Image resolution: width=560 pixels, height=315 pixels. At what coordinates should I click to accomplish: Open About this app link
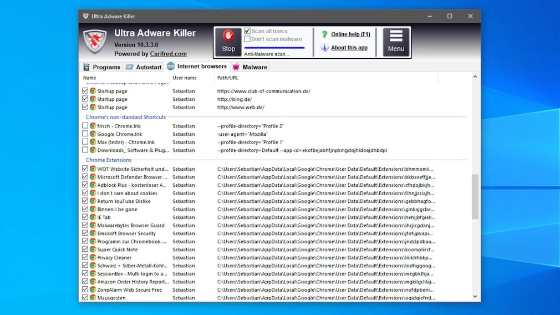click(349, 48)
